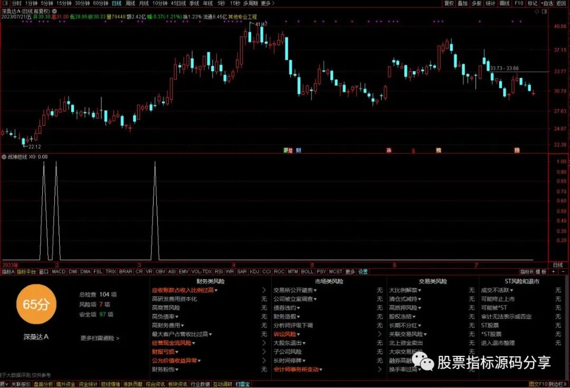
Task: Select the 5分钟 period
Action: click(47, 3)
